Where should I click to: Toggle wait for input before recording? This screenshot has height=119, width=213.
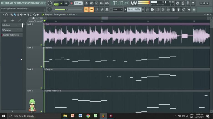92,3
